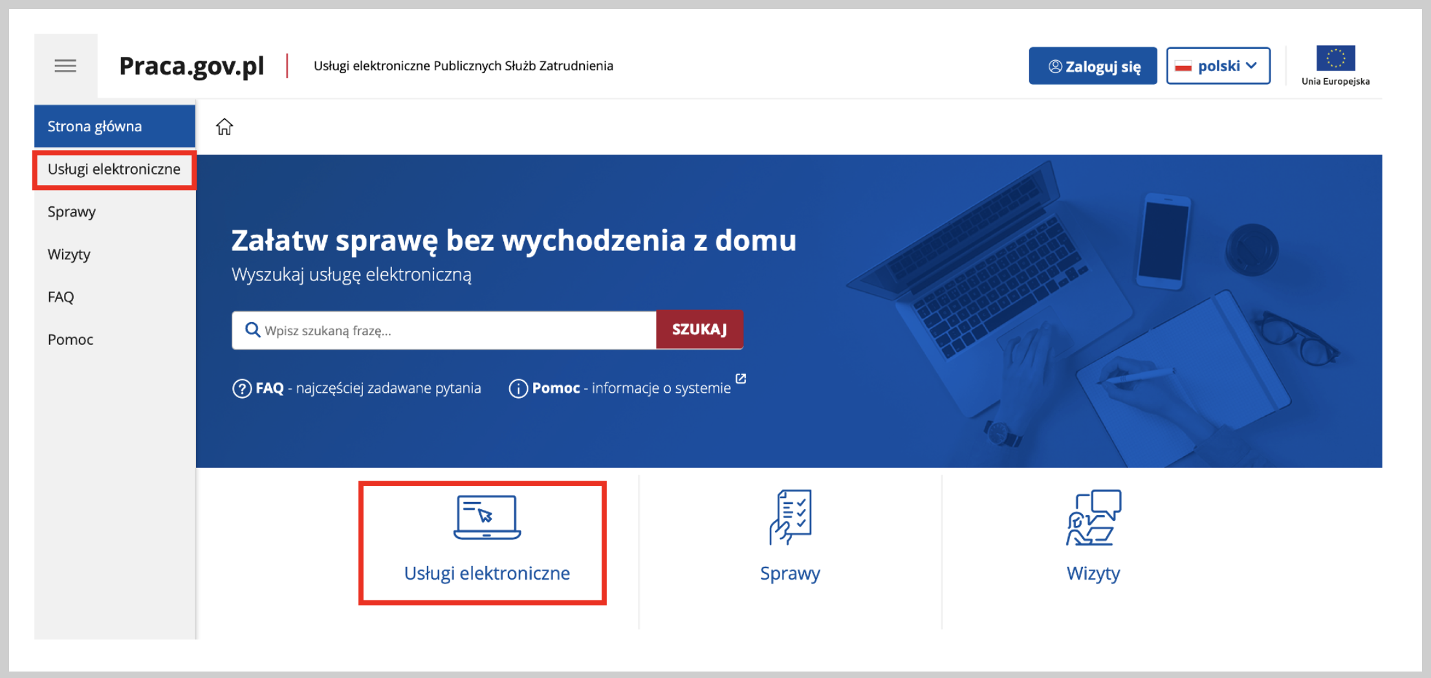Click the home breadcrumb icon

225,126
